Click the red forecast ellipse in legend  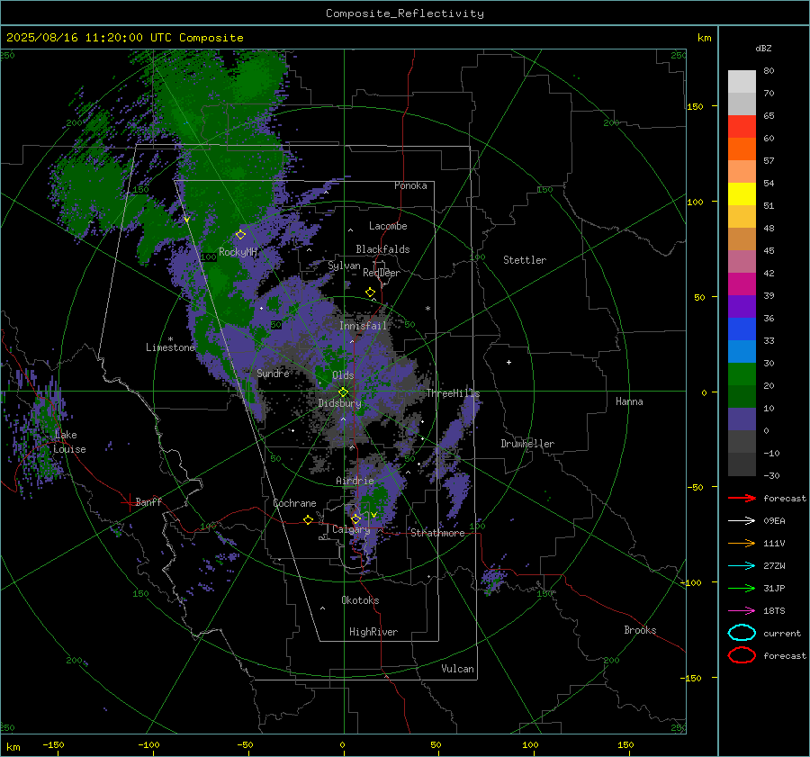(x=742, y=655)
